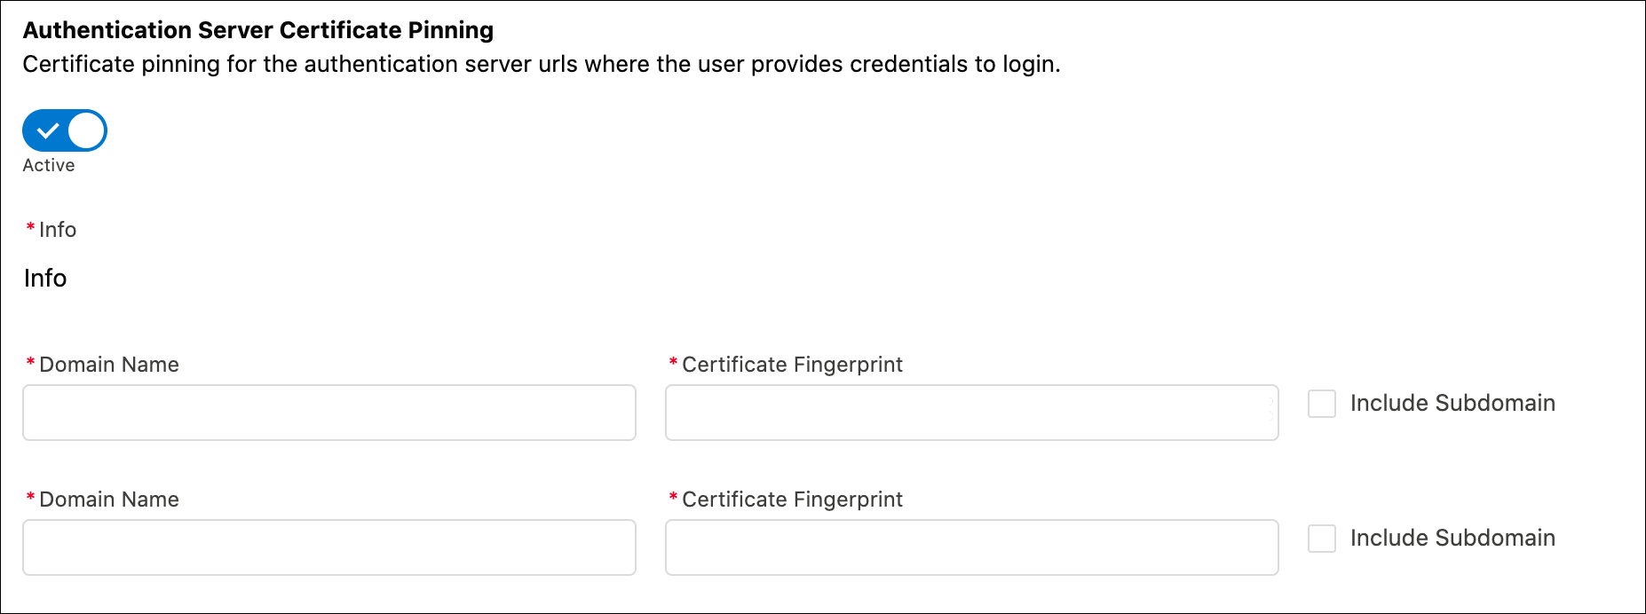
Task: Select the Info section heading
Action: point(44,278)
